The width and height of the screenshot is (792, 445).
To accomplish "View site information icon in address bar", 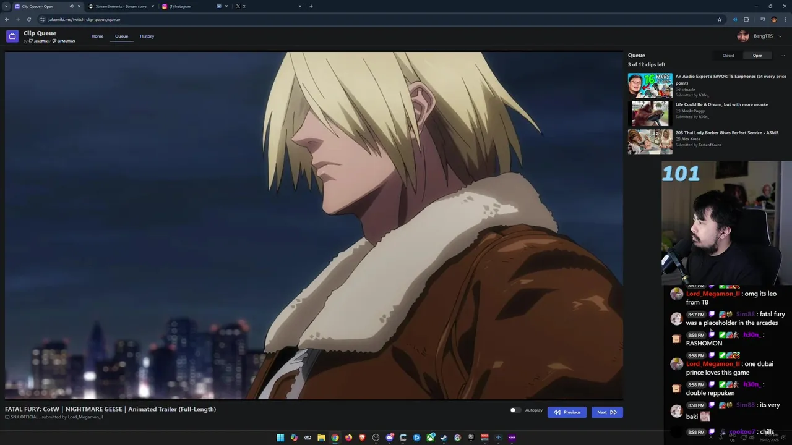I will [x=42, y=19].
